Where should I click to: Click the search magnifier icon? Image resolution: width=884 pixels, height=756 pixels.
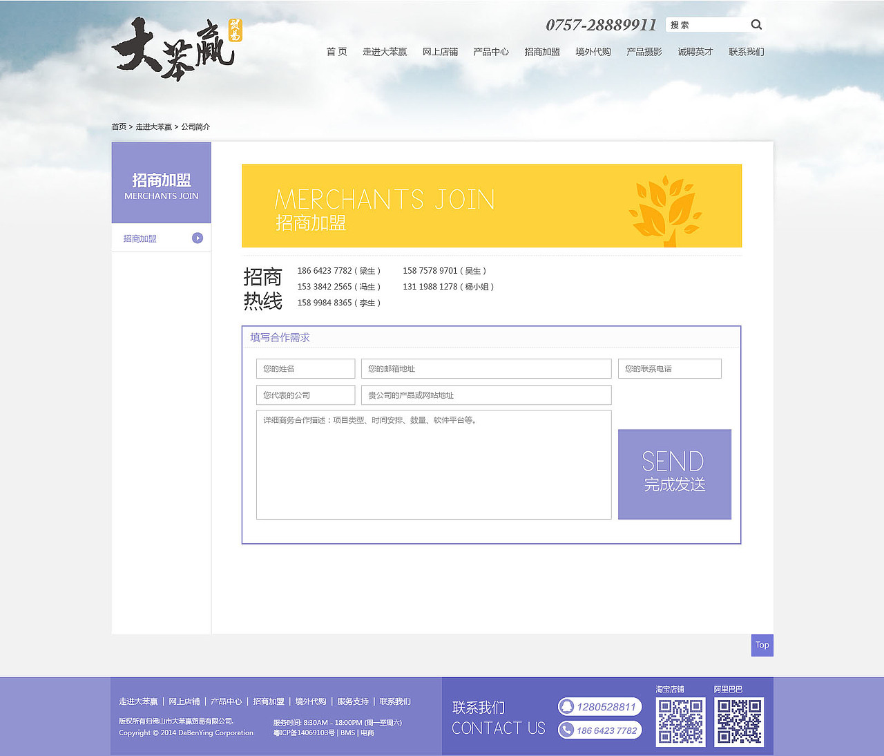click(x=757, y=24)
